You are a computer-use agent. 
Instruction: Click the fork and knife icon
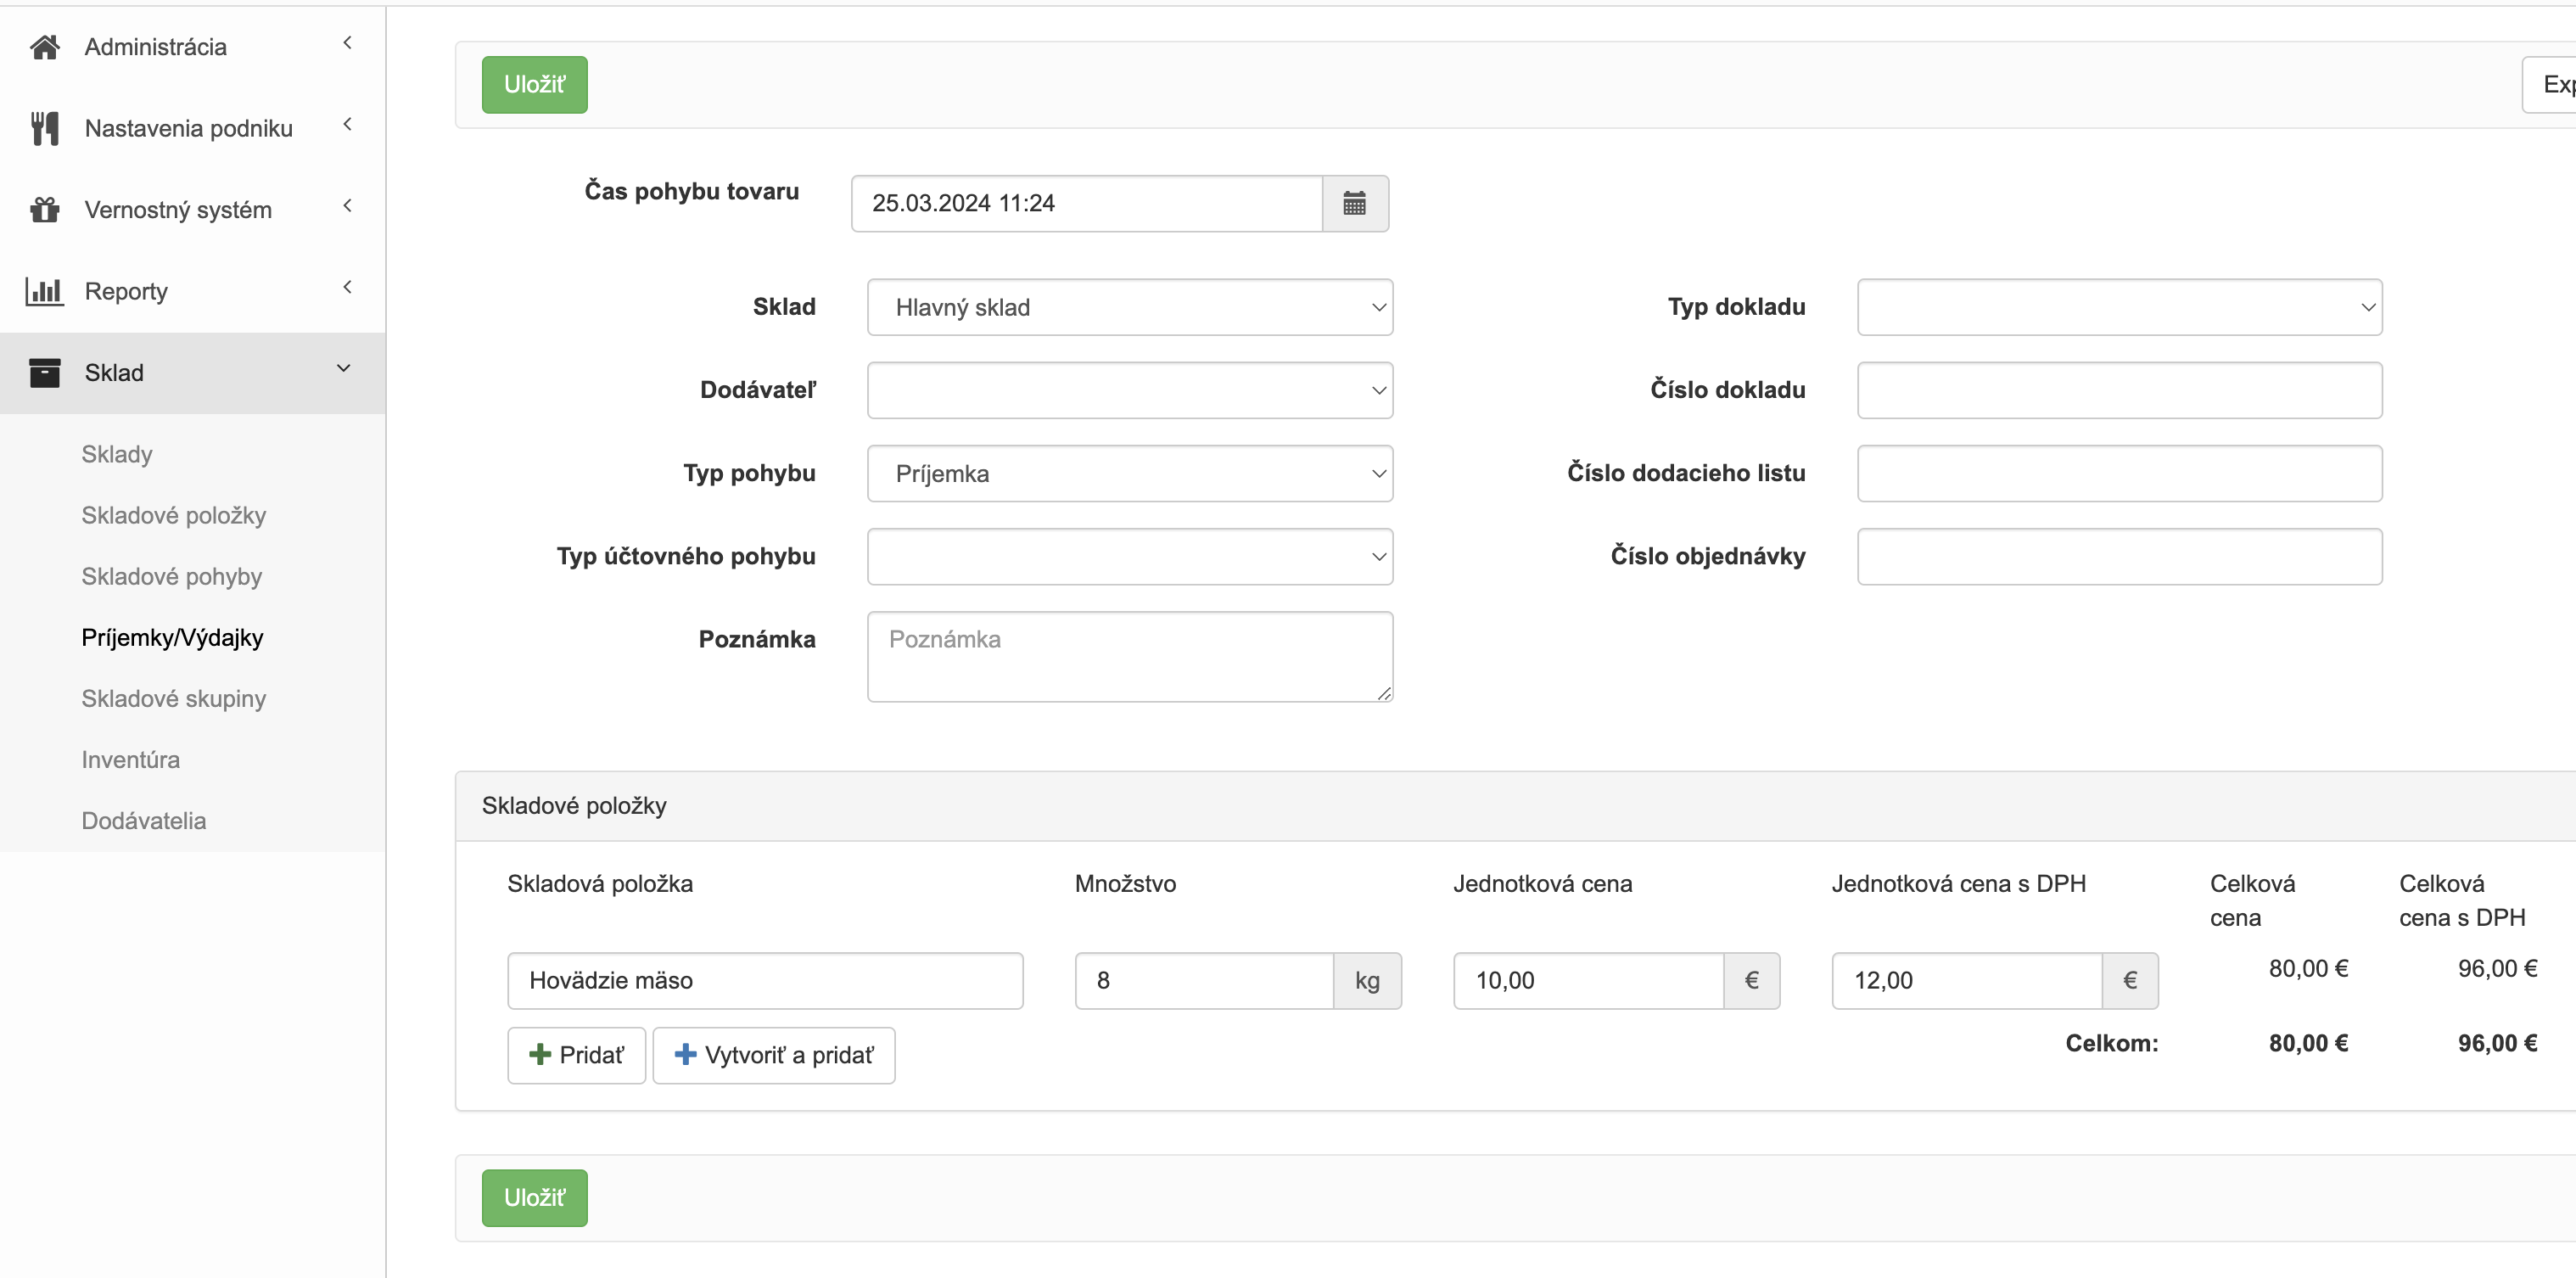(x=44, y=128)
